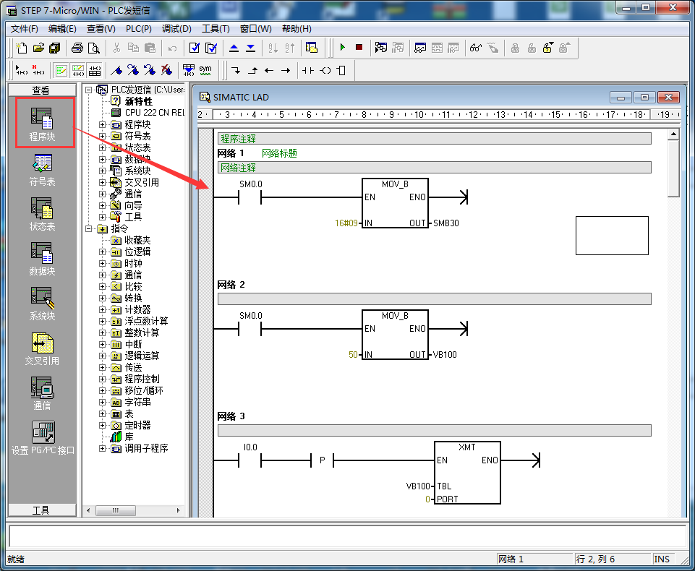Toggle network comments display
The image size is (695, 571).
78,70
